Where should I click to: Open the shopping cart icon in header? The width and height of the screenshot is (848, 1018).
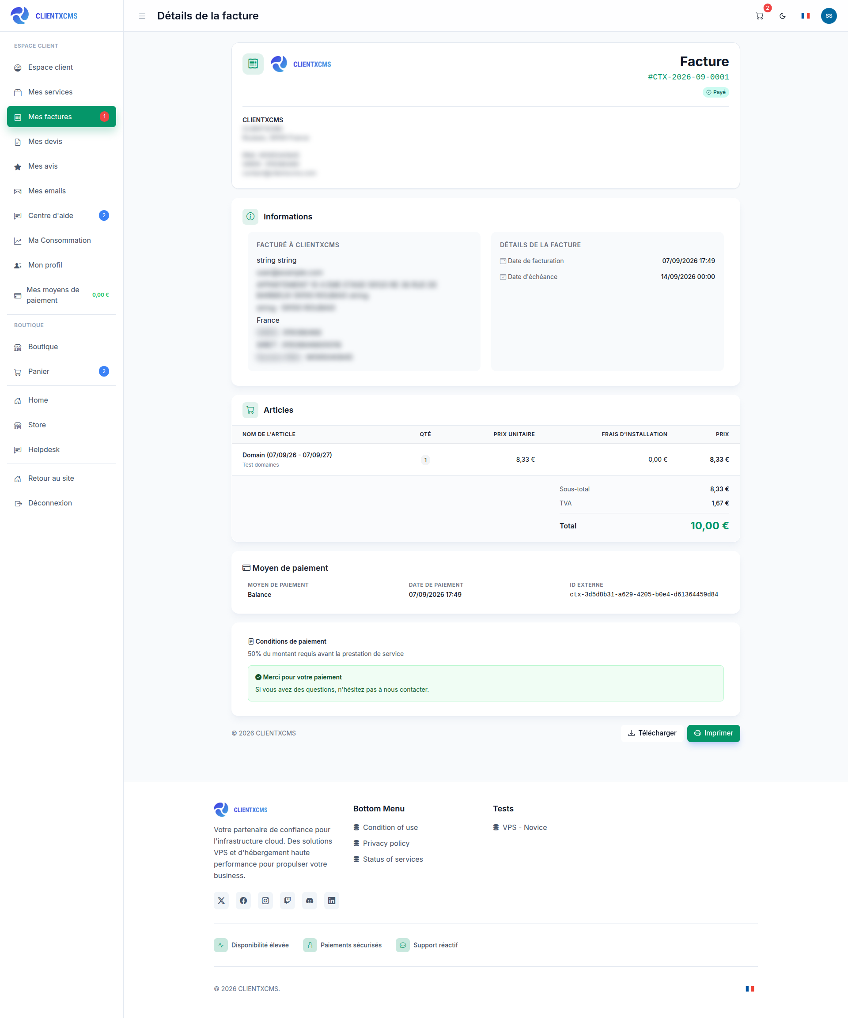click(x=759, y=16)
